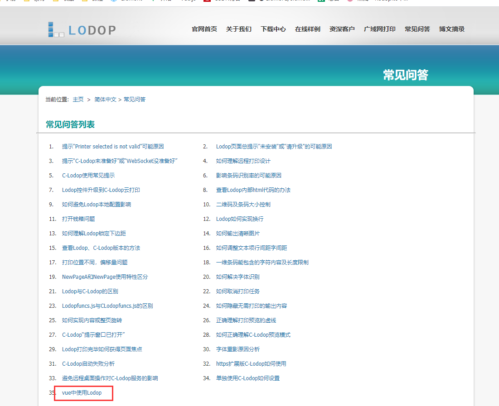Click the 常见问答列表 heading
The width and height of the screenshot is (499, 406).
[70, 124]
